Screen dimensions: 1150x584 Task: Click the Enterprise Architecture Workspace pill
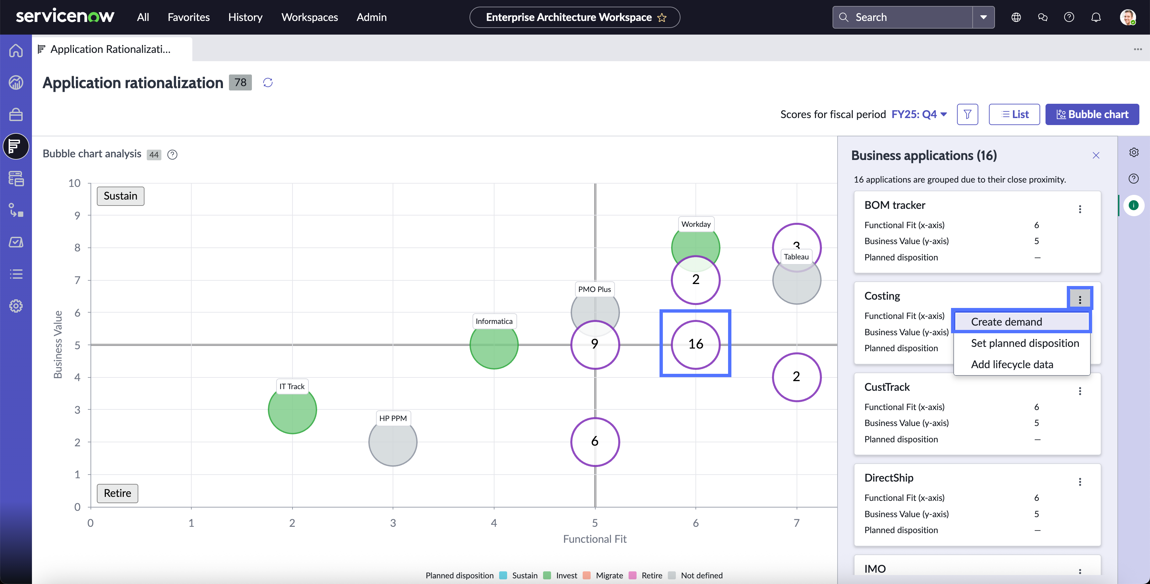pyautogui.click(x=575, y=17)
